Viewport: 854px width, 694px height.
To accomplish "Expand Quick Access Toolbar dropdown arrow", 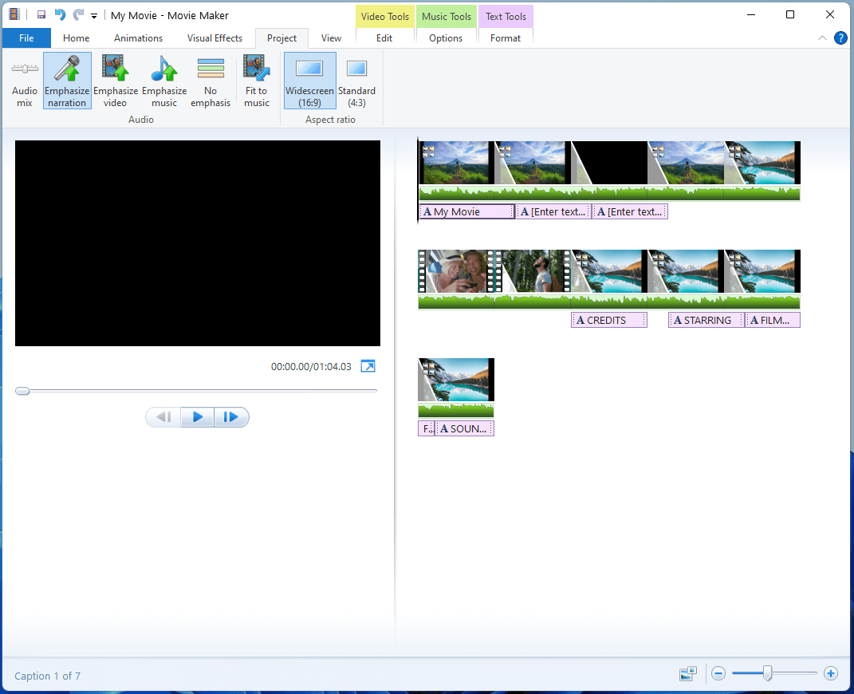I will click(94, 16).
